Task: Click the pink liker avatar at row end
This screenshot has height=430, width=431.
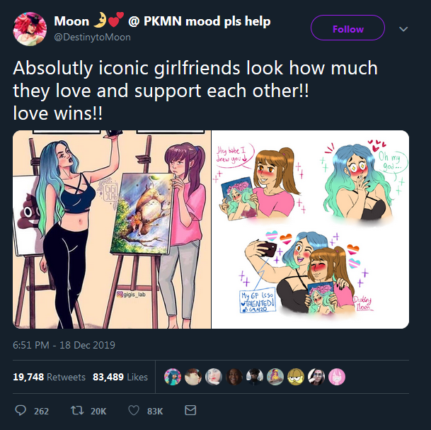Action: pyautogui.click(x=337, y=377)
